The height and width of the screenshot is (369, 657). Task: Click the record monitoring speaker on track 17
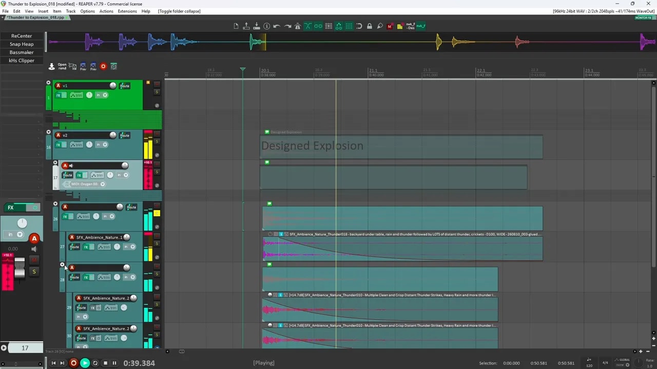71,166
